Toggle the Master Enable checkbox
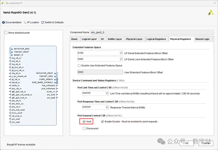The height and width of the screenshot is (150, 218). click(103, 122)
